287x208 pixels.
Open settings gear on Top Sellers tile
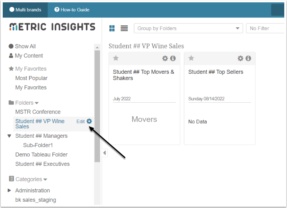click(241, 59)
